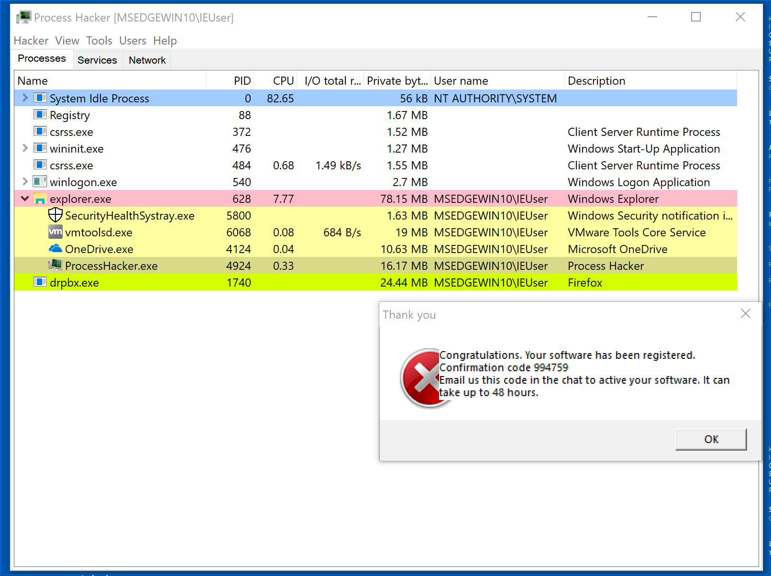Click 'Confirmation code 994759' text
This screenshot has width=771, height=576.
point(504,367)
